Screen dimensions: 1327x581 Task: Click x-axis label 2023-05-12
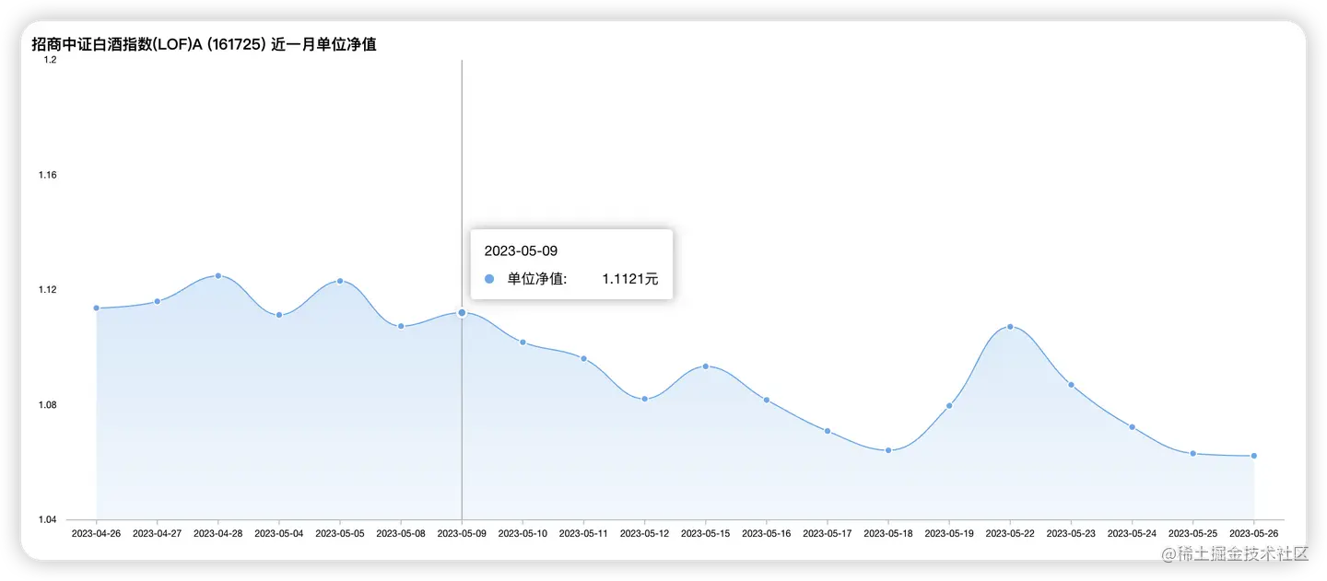coord(645,533)
